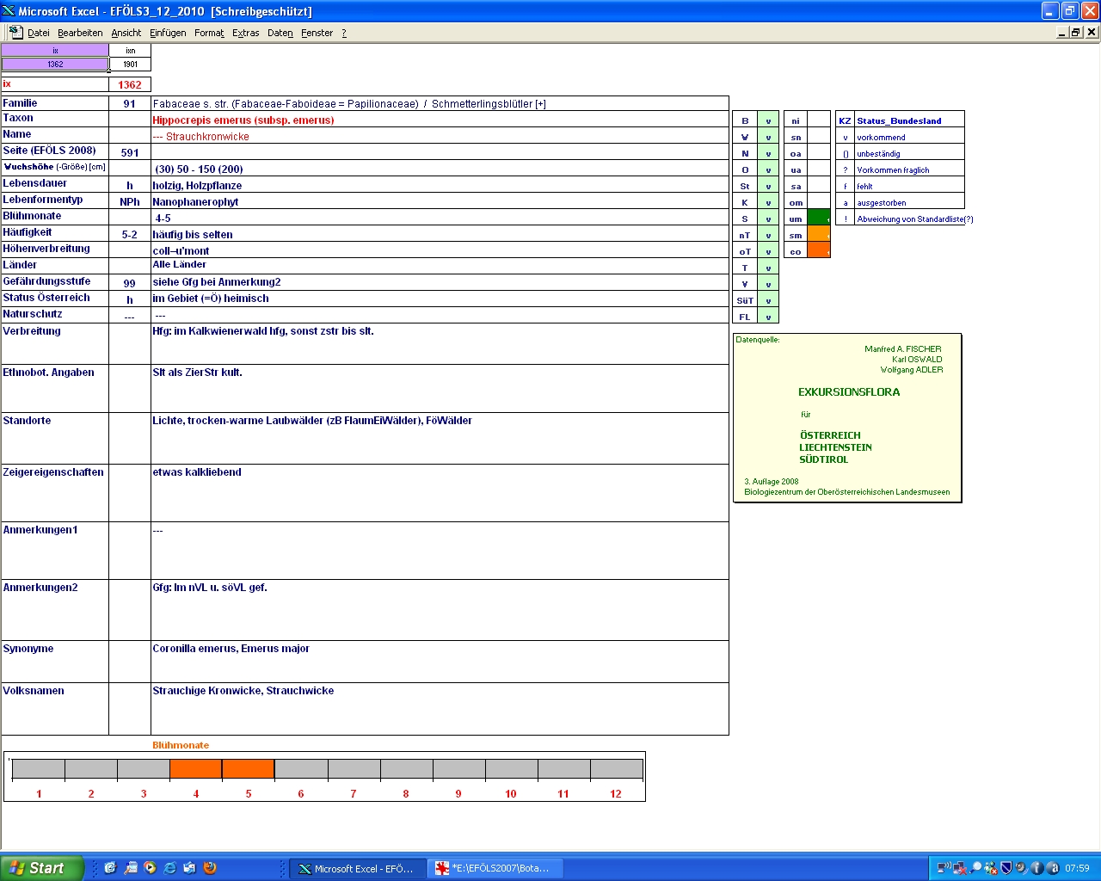Click the Start button
The width and height of the screenshot is (1101, 881).
point(41,868)
